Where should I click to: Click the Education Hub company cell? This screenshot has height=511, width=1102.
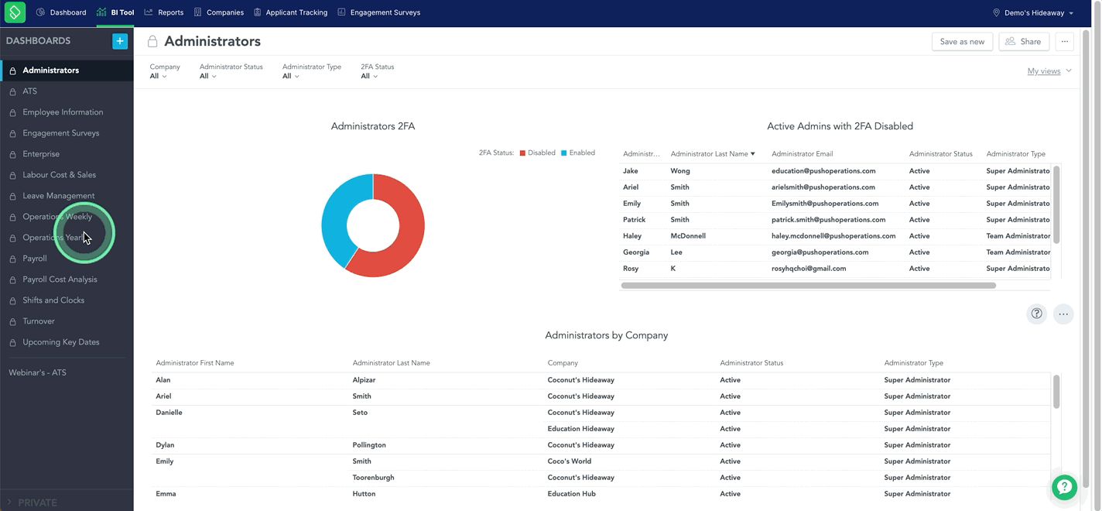click(x=571, y=494)
